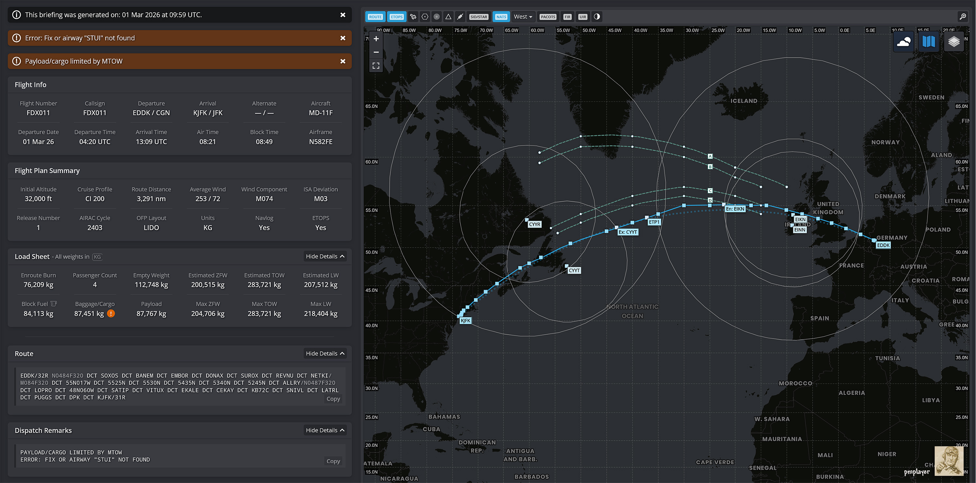Click NAT track A label
Screen dimensions: 976x483
click(710, 156)
